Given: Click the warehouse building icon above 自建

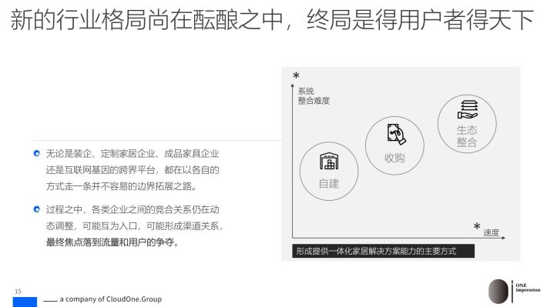Looking at the screenshot, I should (329, 161).
